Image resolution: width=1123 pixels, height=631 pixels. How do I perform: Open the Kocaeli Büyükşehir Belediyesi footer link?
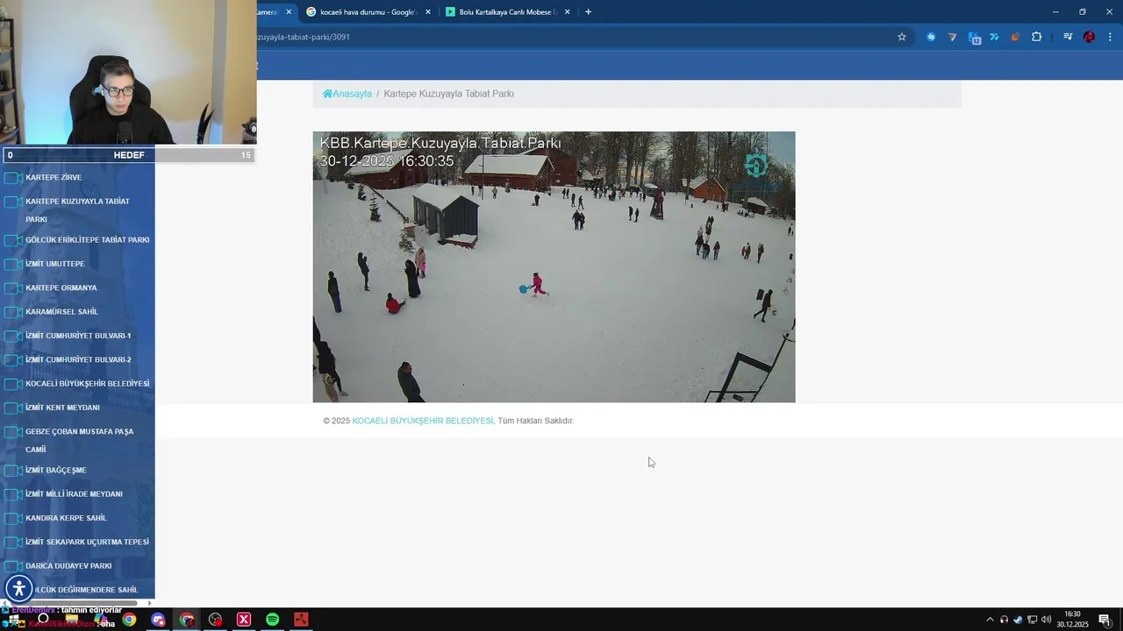tap(423, 421)
